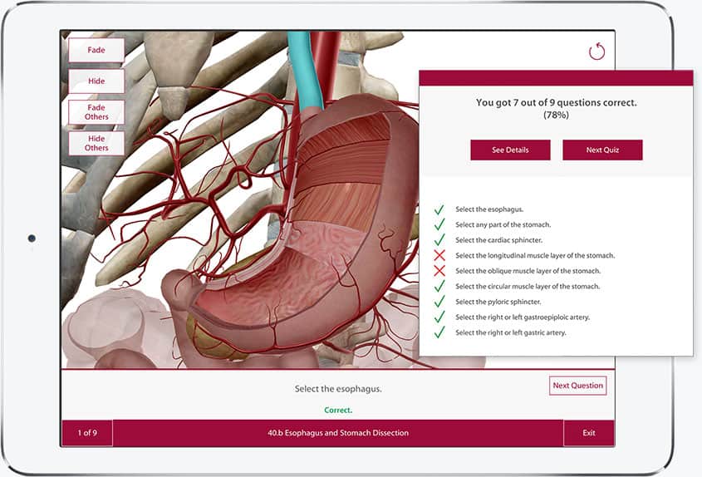Click the Esophagus and Stomach Dissection title bar
The width and height of the screenshot is (702, 477).
338,433
